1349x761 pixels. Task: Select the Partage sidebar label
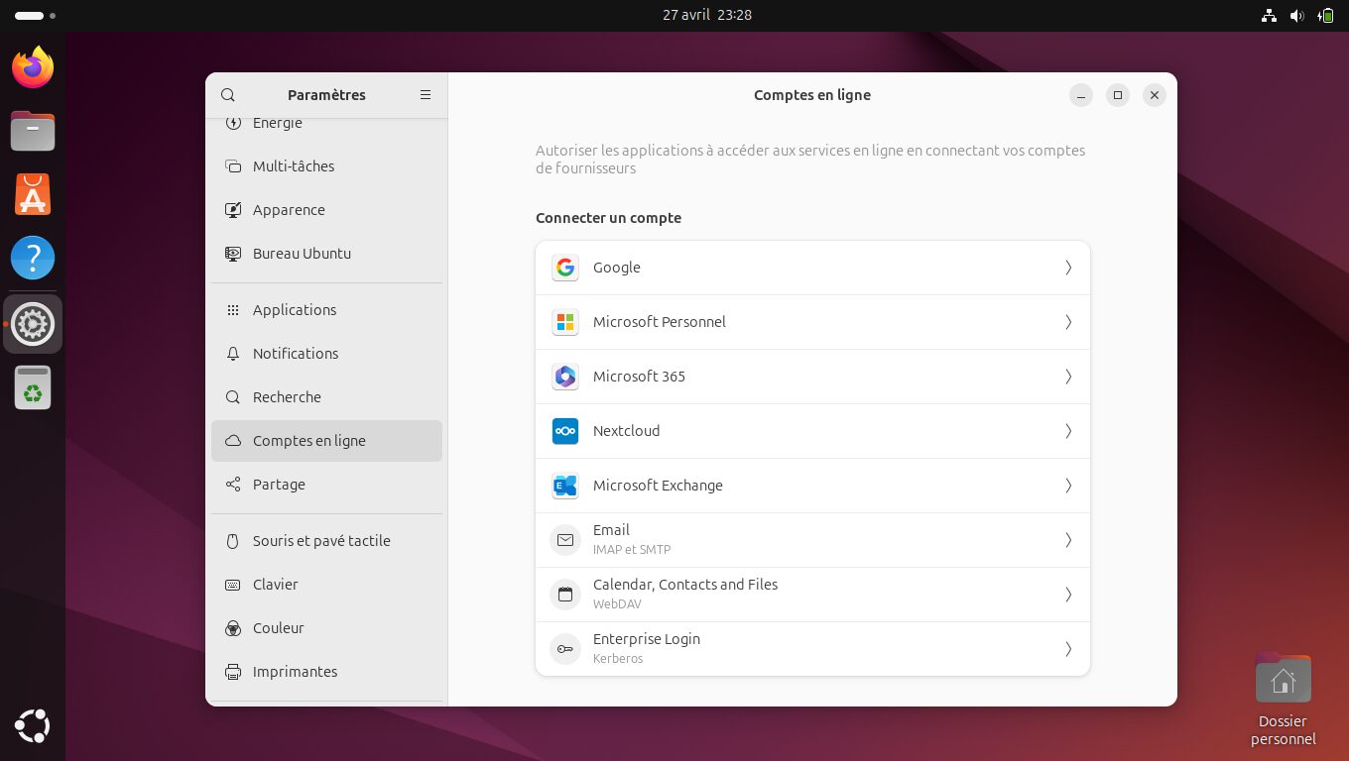pos(279,485)
